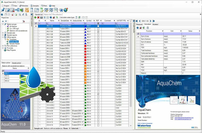Click the clipboard icon in Calculated tab toolbar
This screenshot has width=202, height=133.
point(148,28)
